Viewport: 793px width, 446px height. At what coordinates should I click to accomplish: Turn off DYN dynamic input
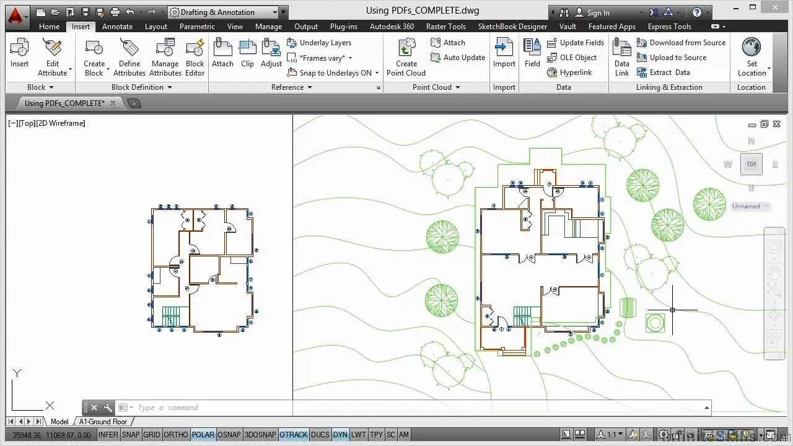341,435
